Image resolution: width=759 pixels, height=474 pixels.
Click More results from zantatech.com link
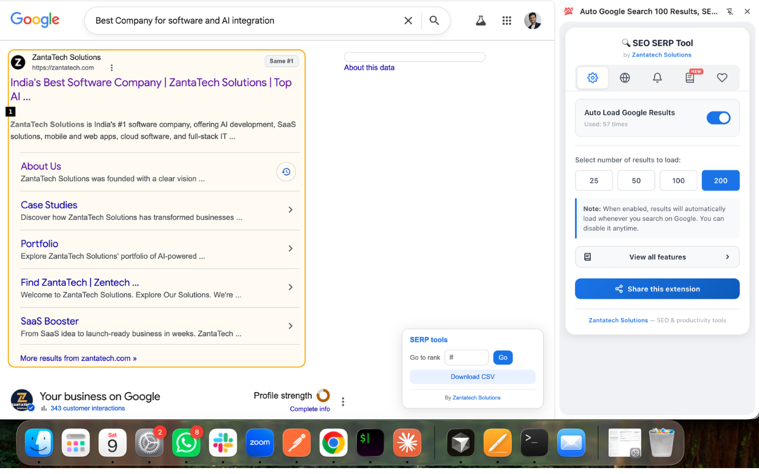[78, 358]
